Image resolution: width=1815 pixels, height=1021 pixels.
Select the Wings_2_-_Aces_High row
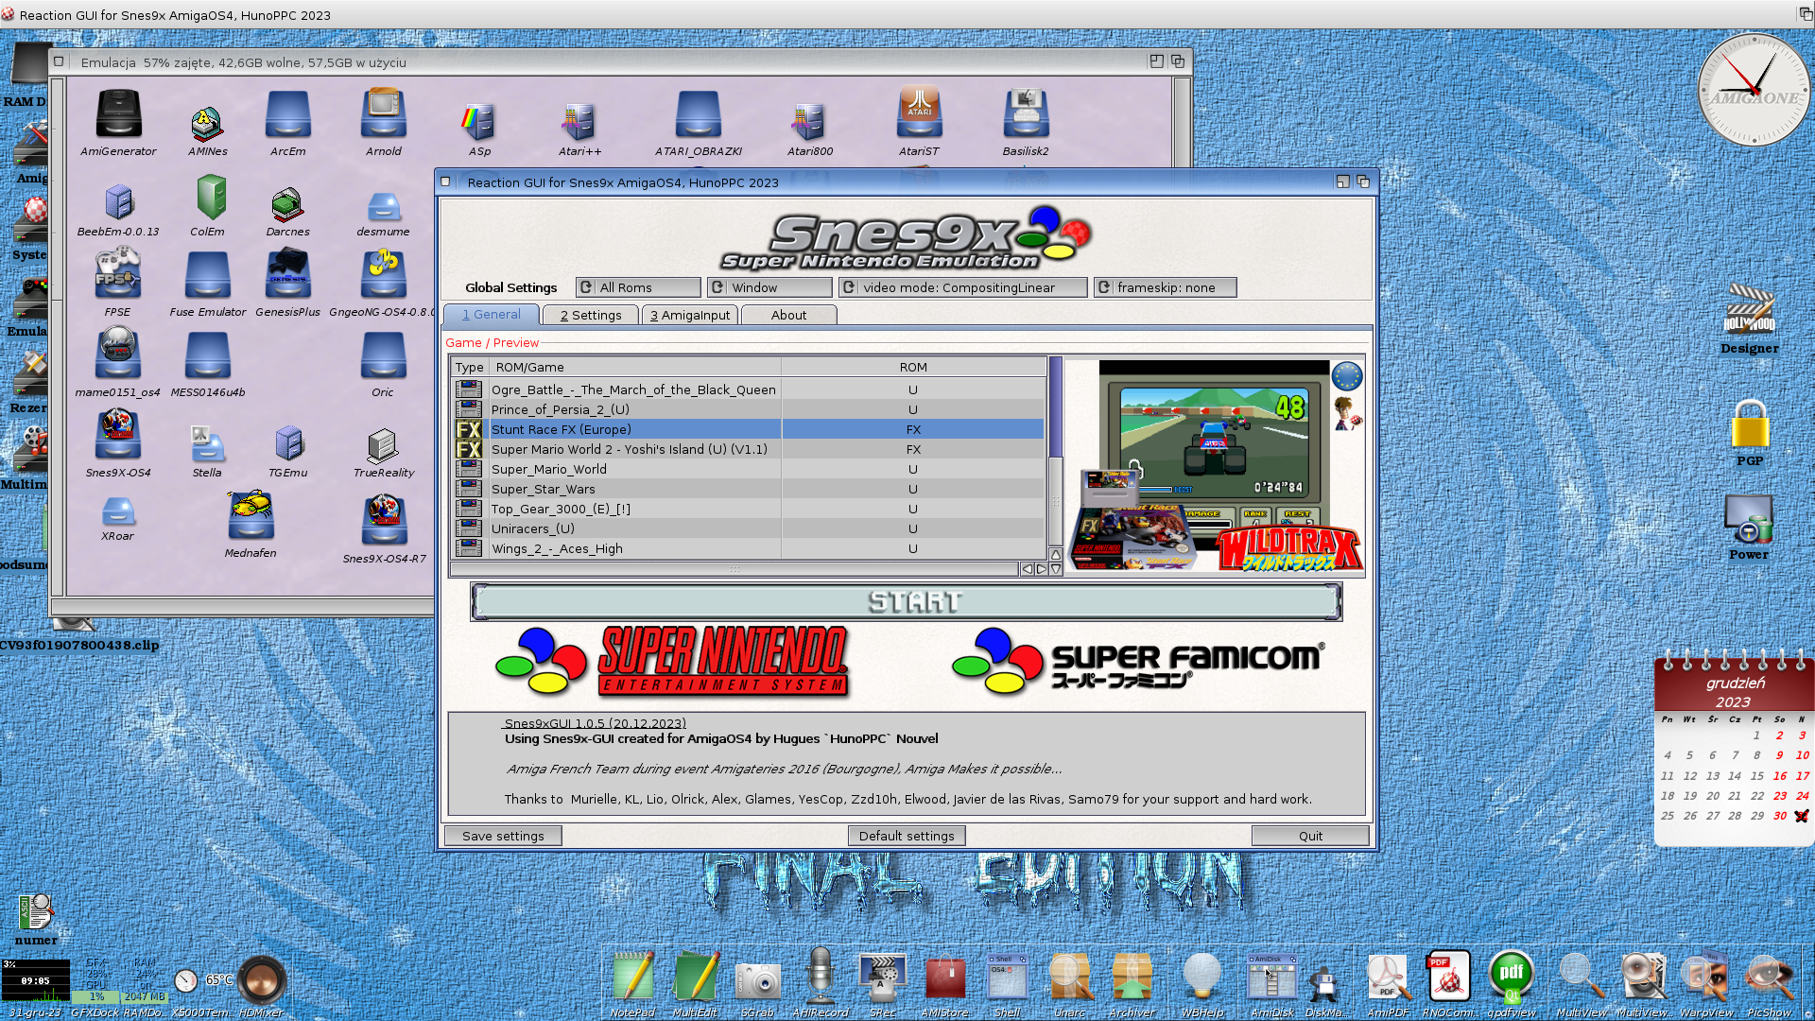pyautogui.click(x=749, y=548)
